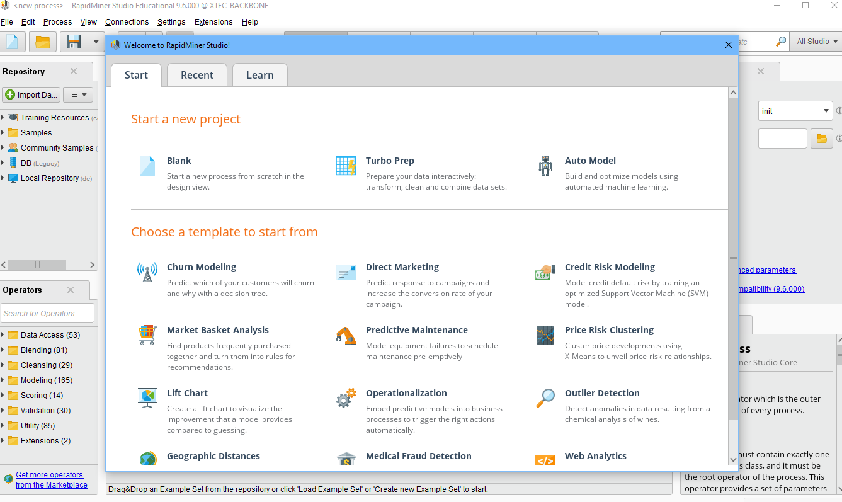Select the Start tab
Viewport: 842px width, 502px height.
click(x=136, y=75)
